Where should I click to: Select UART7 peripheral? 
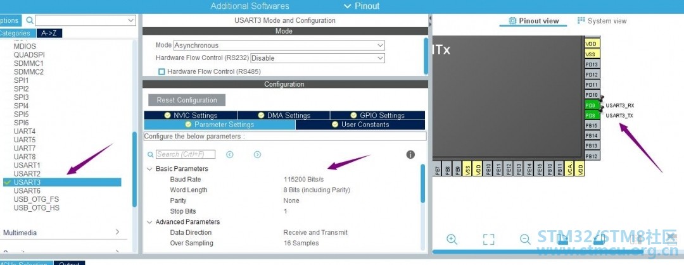(25, 148)
